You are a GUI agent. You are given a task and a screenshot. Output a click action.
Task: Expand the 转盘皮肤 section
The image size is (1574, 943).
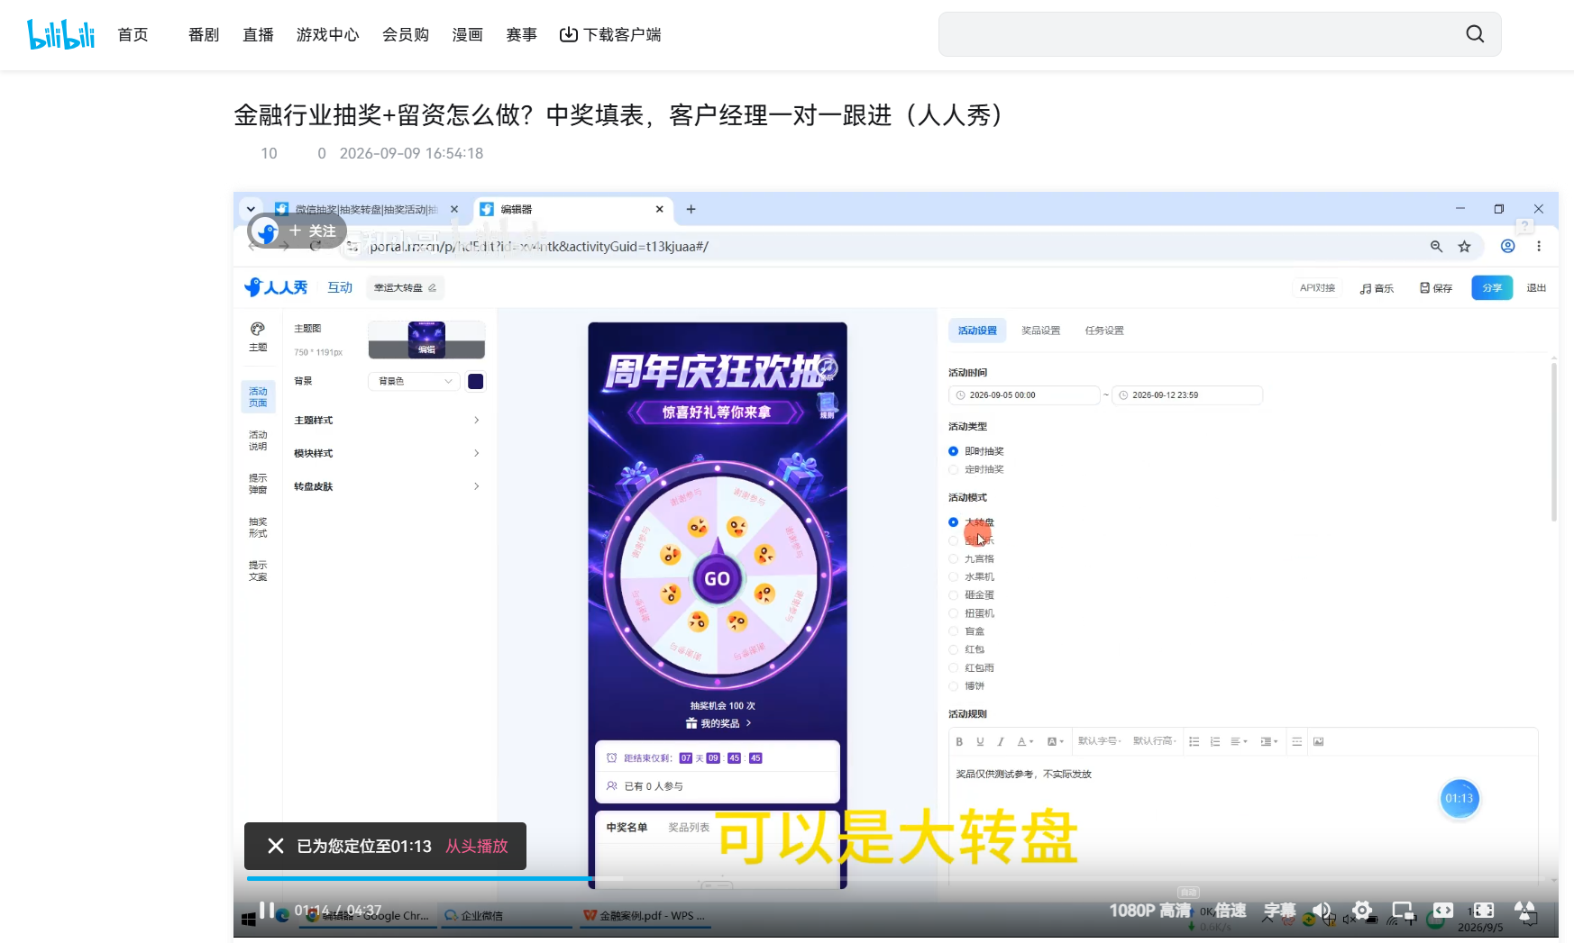(x=387, y=486)
